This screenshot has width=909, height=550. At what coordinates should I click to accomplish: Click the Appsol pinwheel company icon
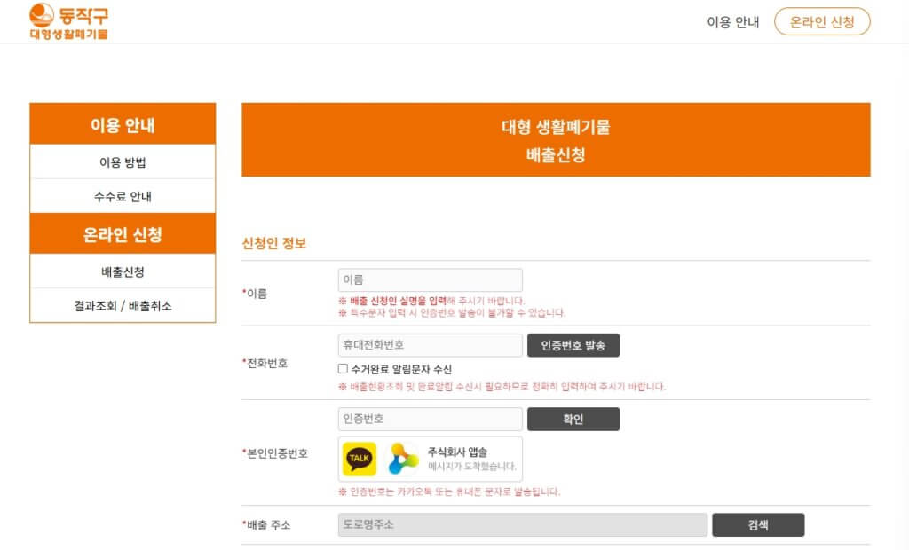(x=400, y=458)
